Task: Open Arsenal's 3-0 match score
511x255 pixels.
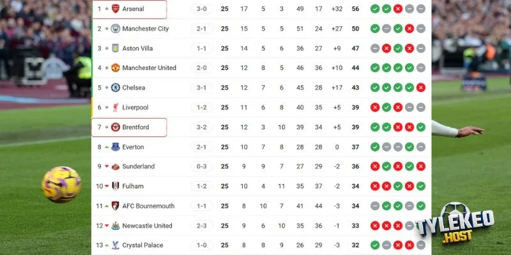Action: (x=201, y=9)
